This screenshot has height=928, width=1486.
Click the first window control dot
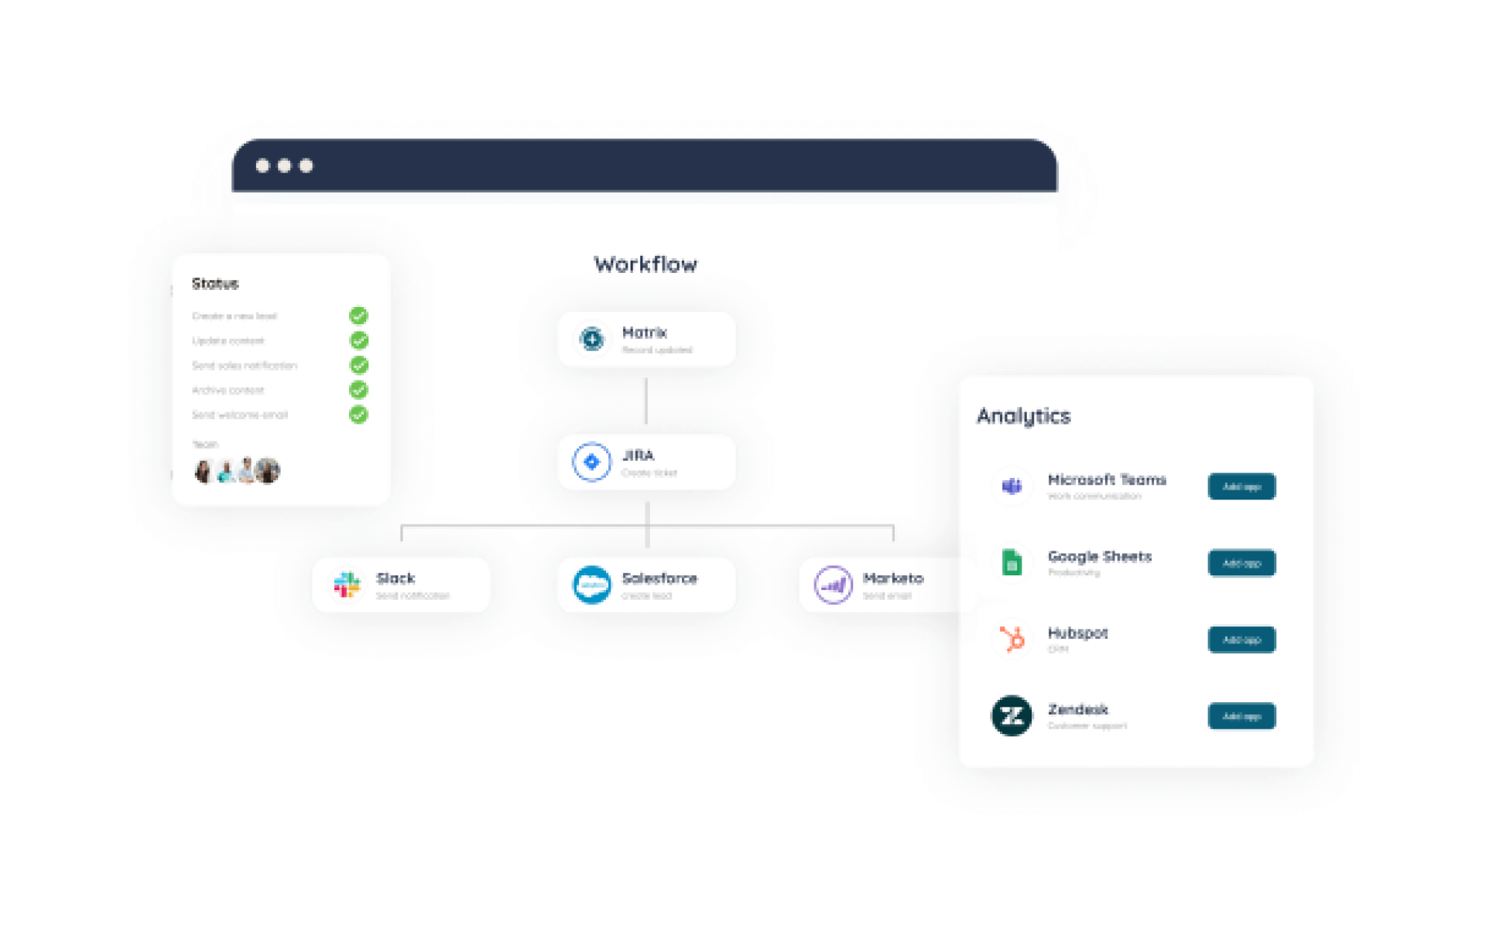coord(262,165)
